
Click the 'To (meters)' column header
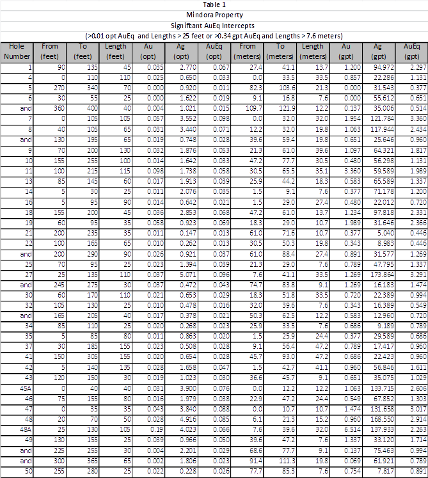point(280,52)
